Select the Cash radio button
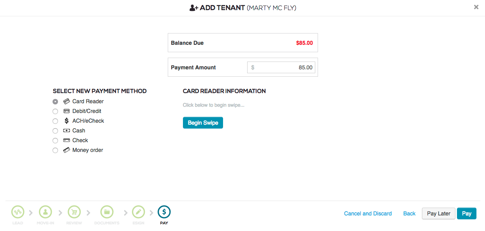The image size is (485, 231). point(55,130)
